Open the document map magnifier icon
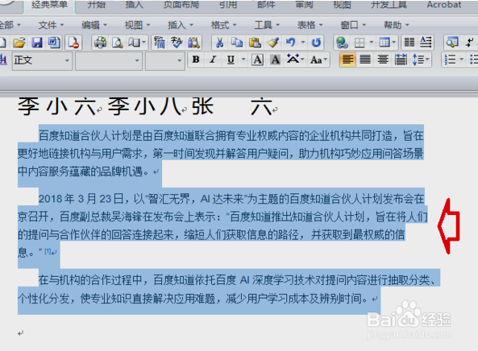Screen dimensions: 478x351 click(x=452, y=43)
